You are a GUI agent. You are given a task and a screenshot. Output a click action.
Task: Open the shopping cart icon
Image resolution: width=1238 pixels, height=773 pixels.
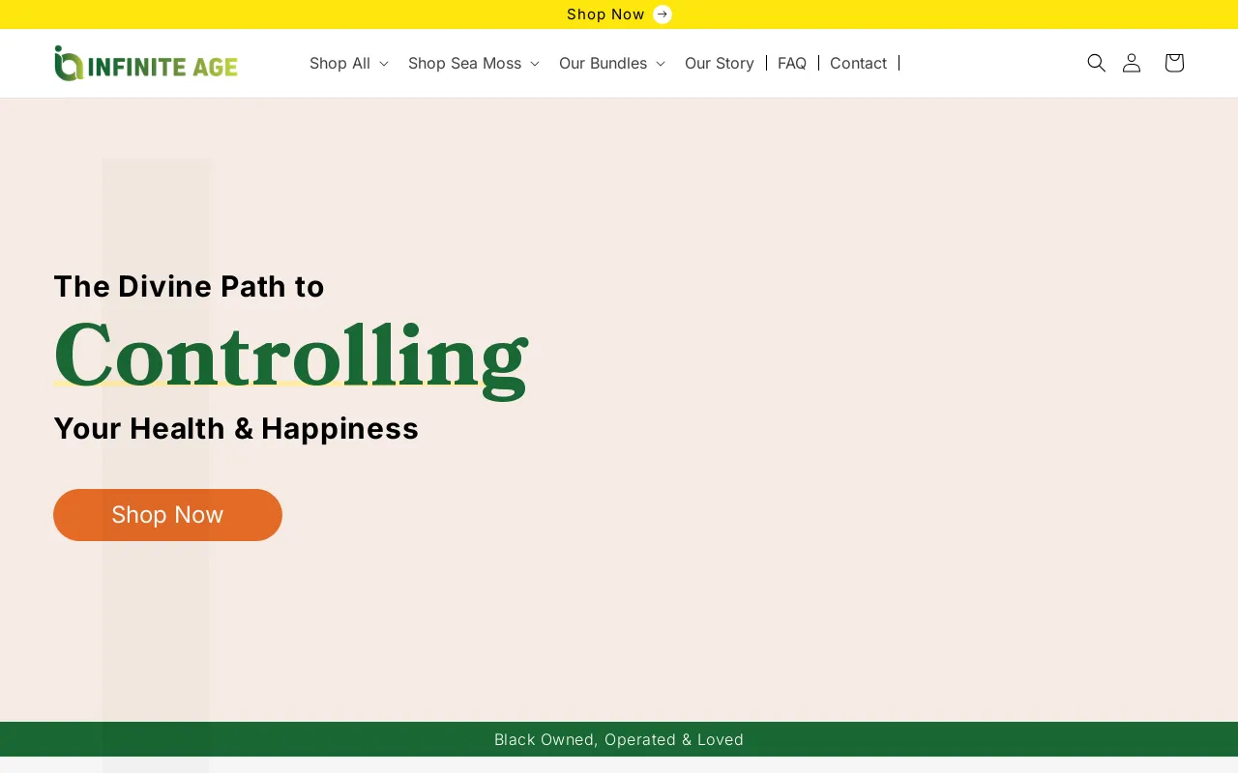1174,63
